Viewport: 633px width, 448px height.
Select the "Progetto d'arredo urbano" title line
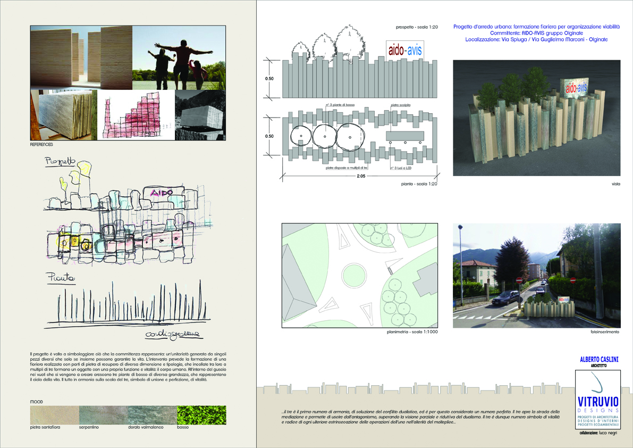click(x=536, y=27)
